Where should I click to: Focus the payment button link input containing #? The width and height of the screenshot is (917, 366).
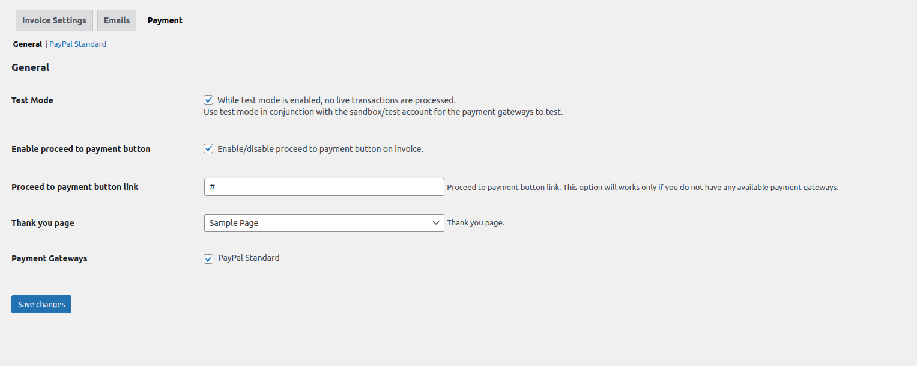click(324, 186)
